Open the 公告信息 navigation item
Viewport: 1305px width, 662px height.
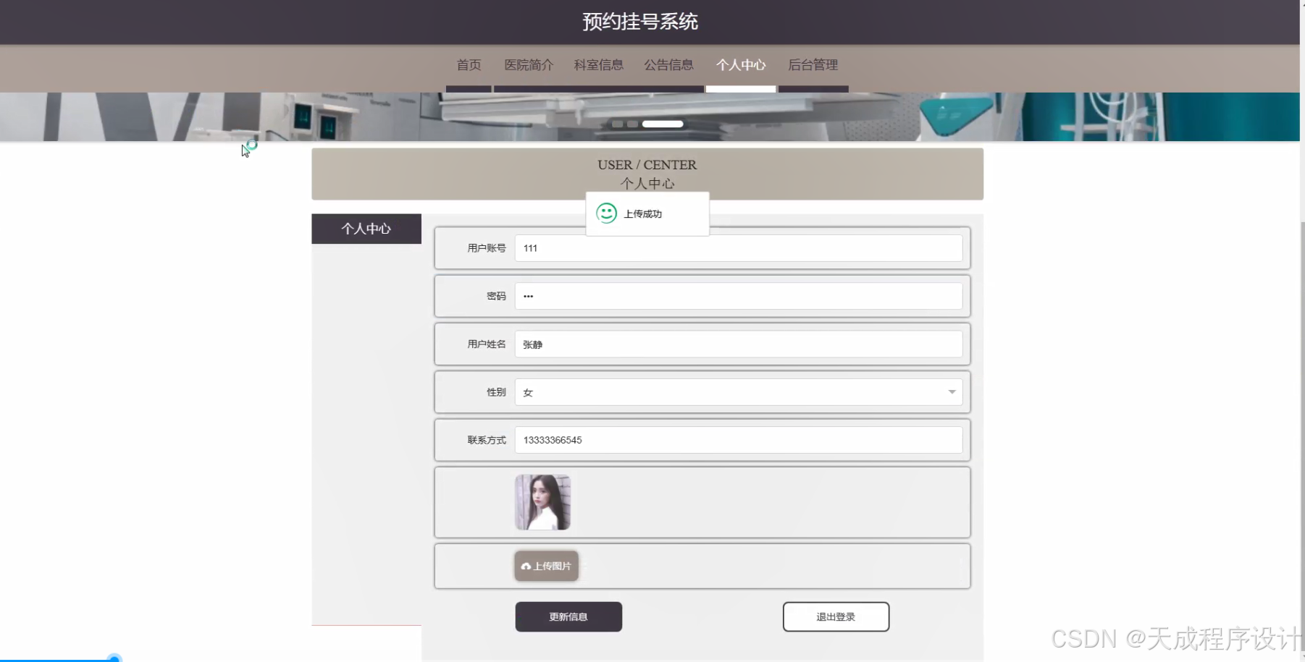pyautogui.click(x=668, y=65)
